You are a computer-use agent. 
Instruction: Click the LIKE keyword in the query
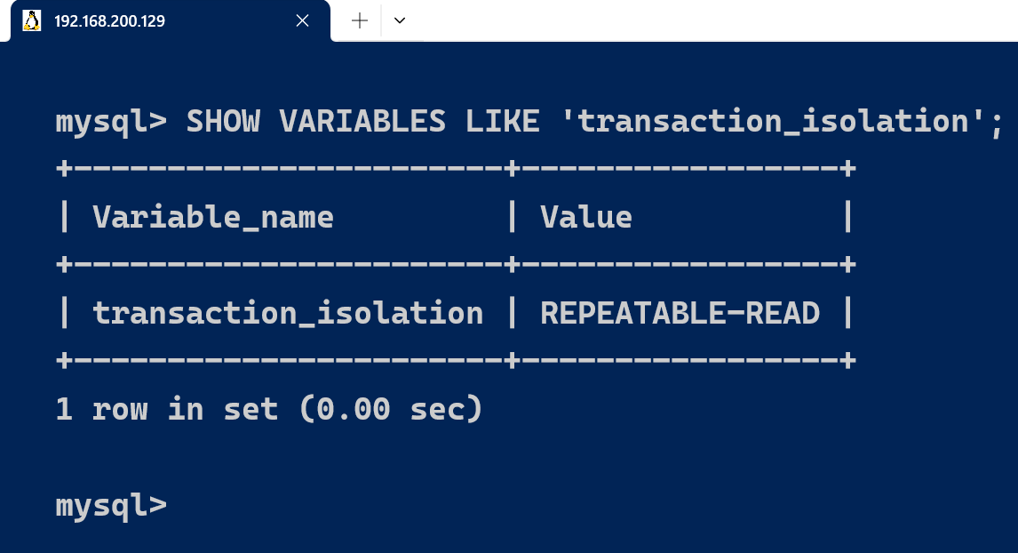(x=502, y=121)
